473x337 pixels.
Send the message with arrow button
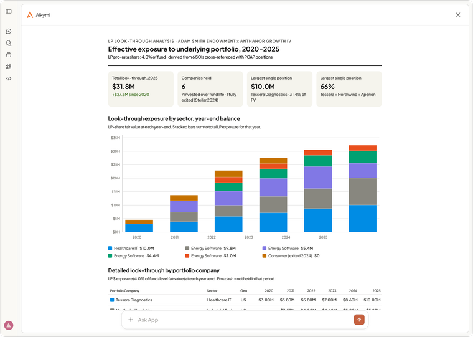(x=359, y=320)
